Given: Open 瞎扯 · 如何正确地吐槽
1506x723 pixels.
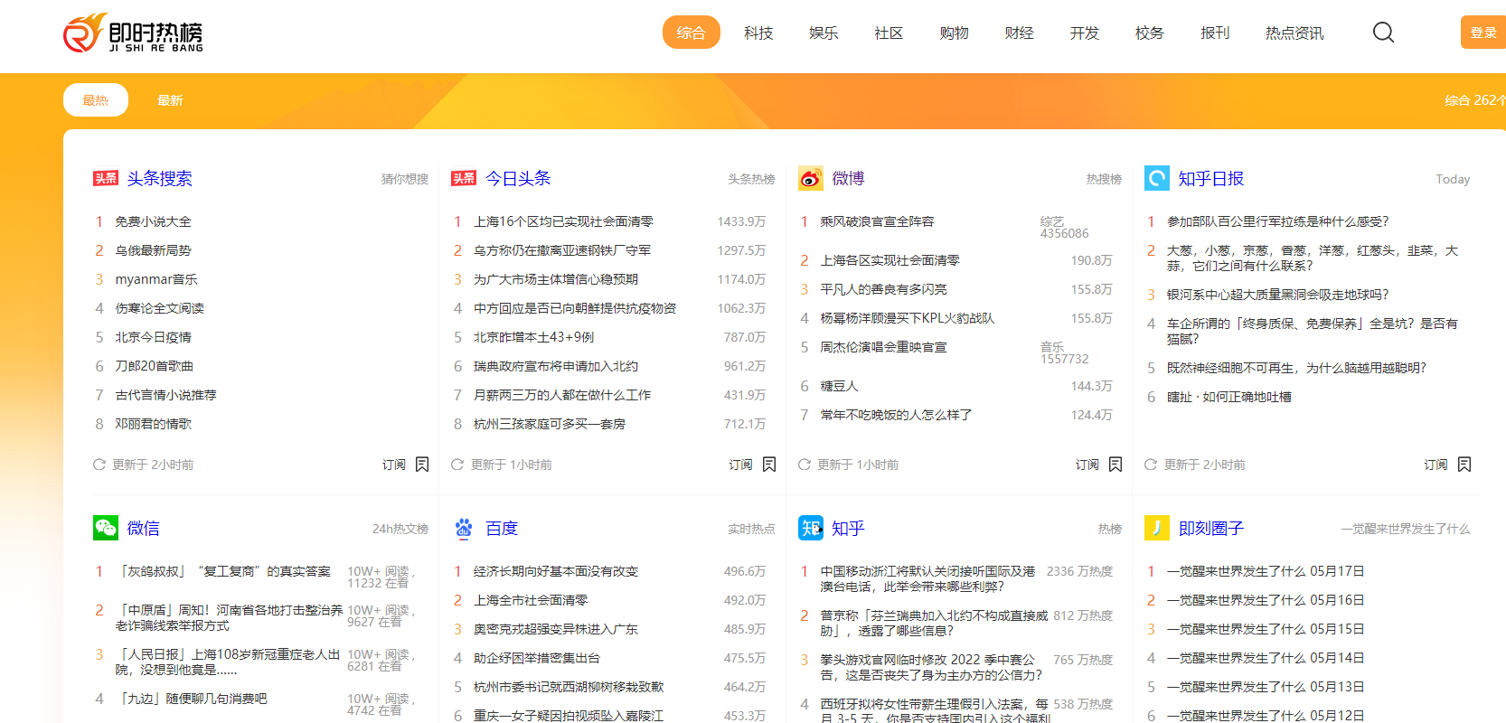Looking at the screenshot, I should click(1228, 397).
